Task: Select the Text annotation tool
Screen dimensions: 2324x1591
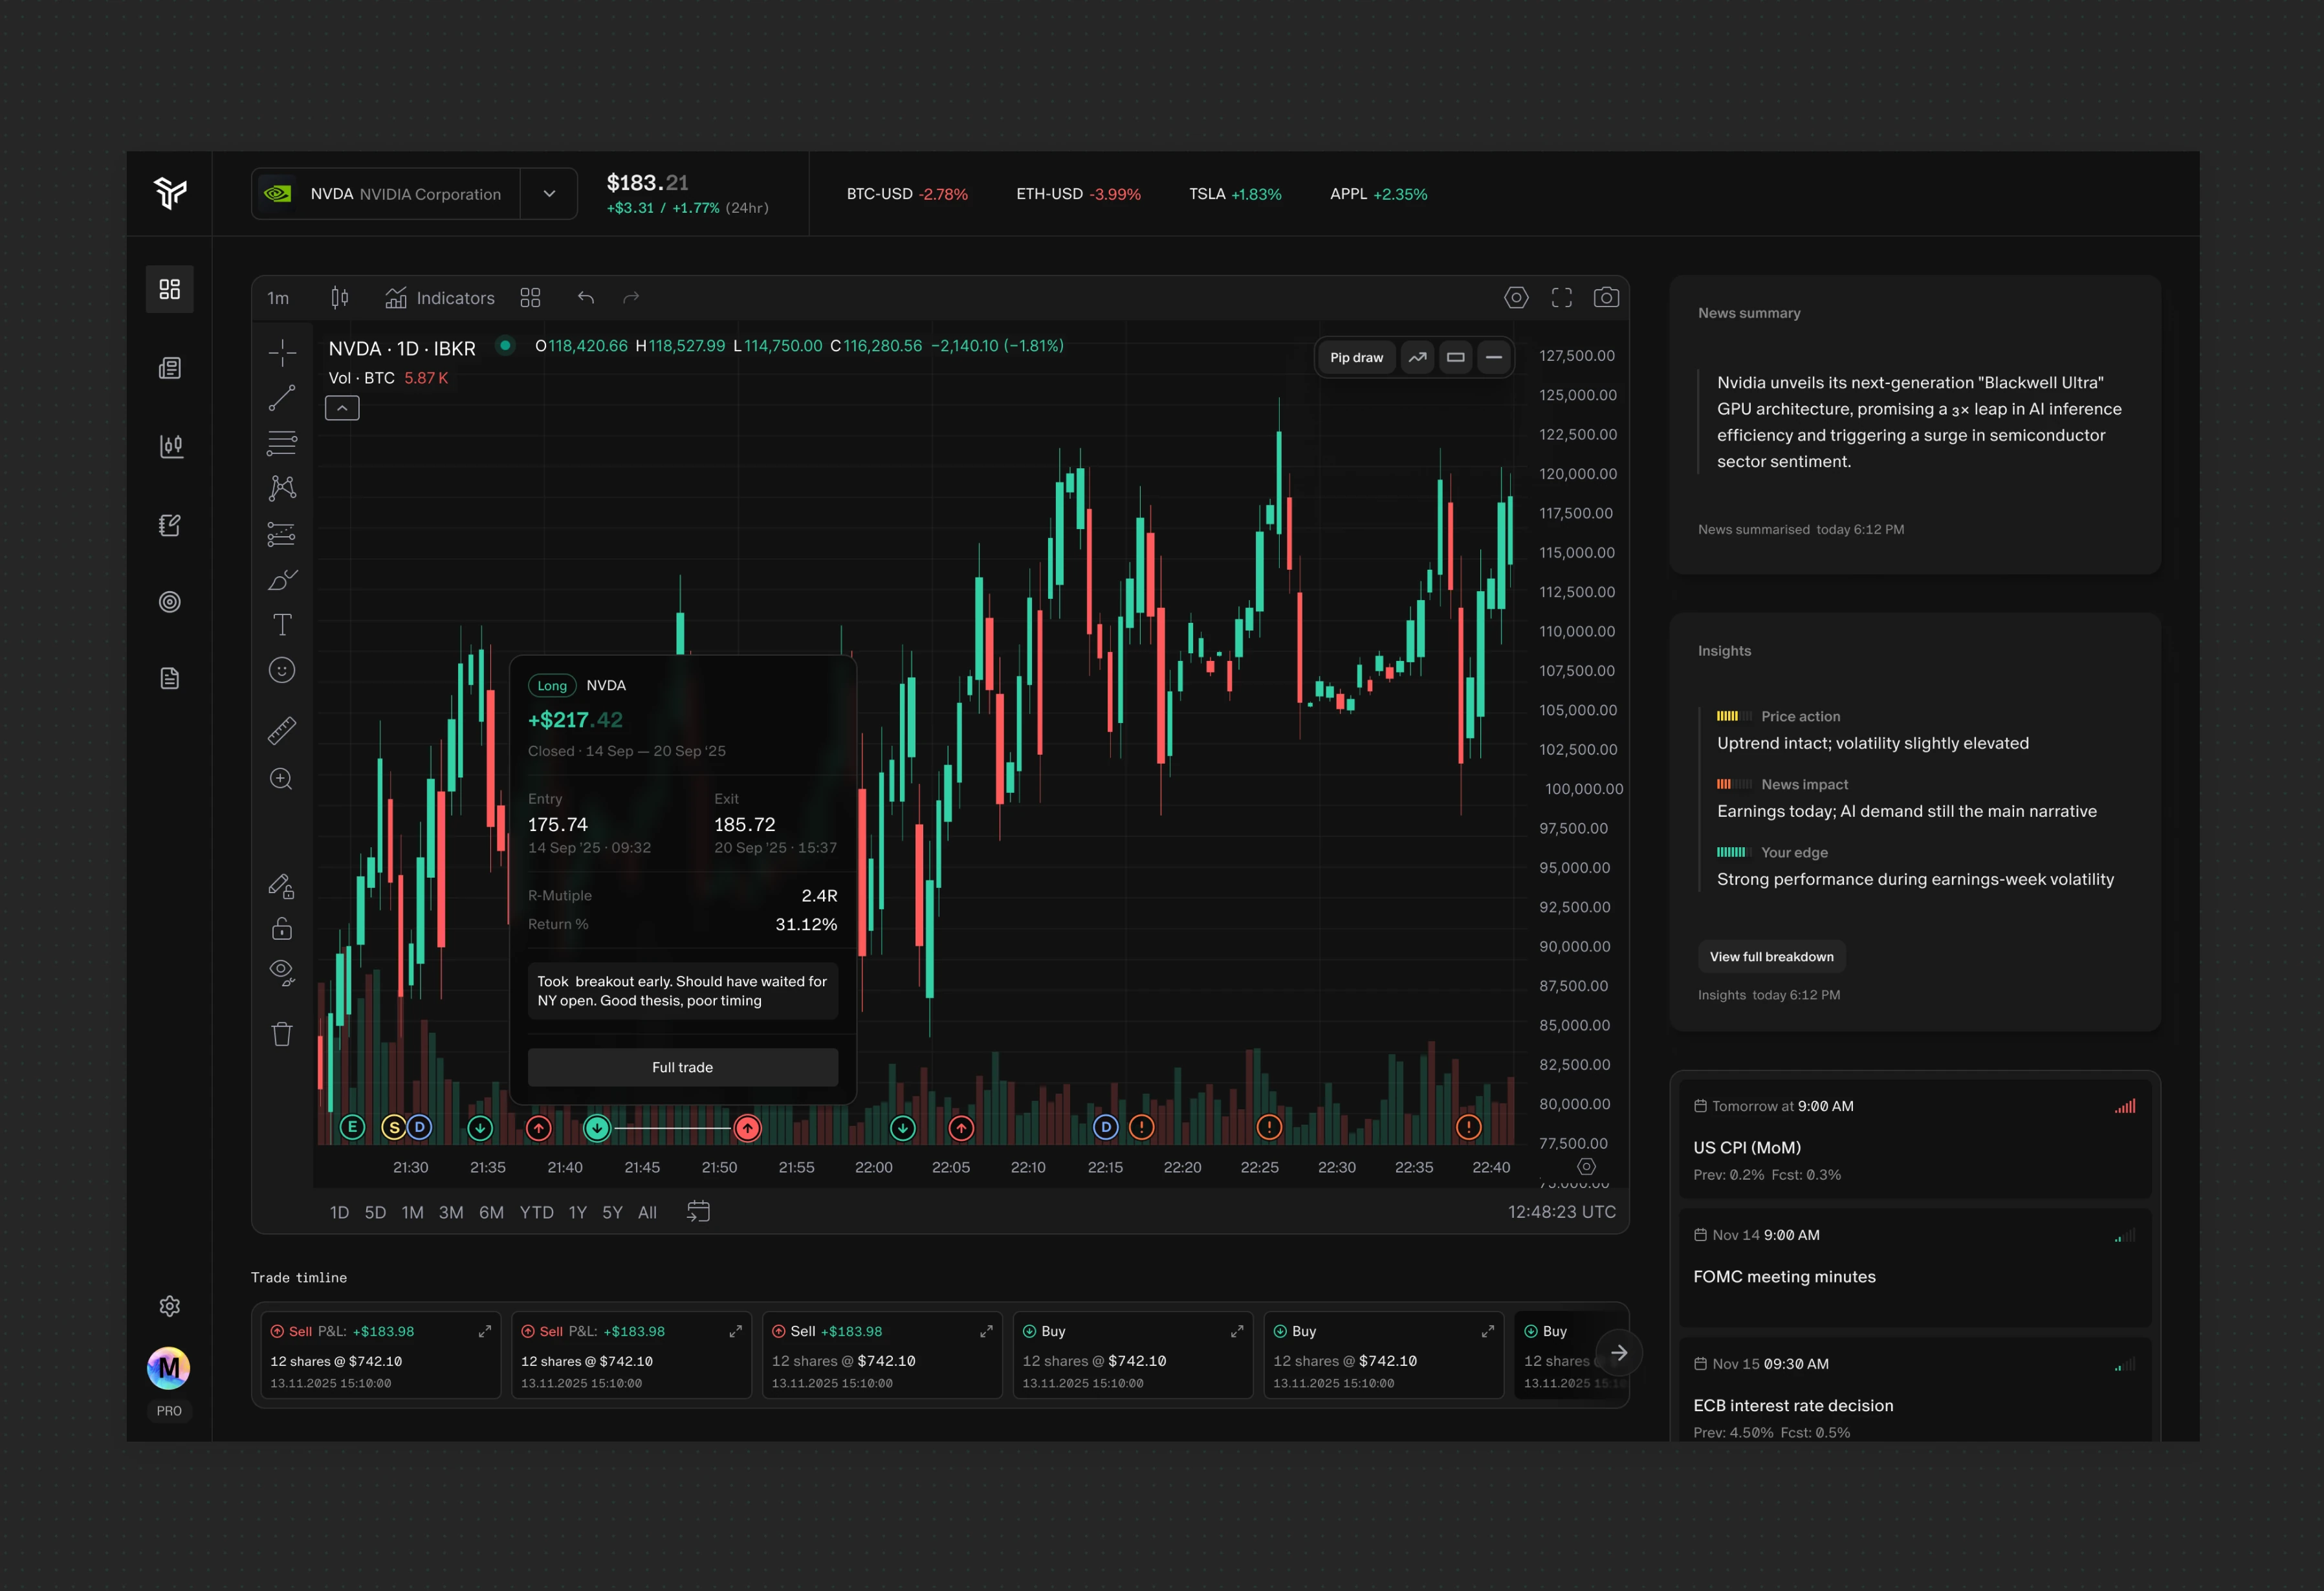Action: pyautogui.click(x=282, y=625)
